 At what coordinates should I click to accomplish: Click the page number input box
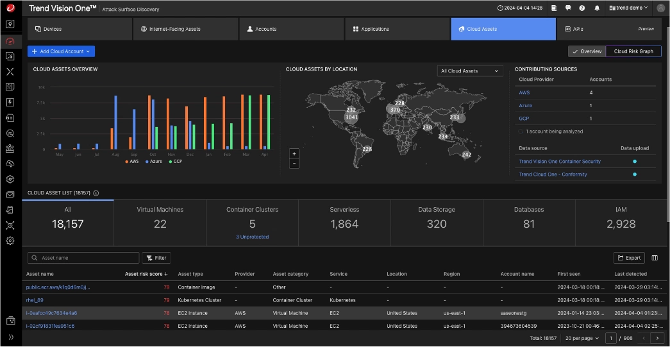pos(612,338)
